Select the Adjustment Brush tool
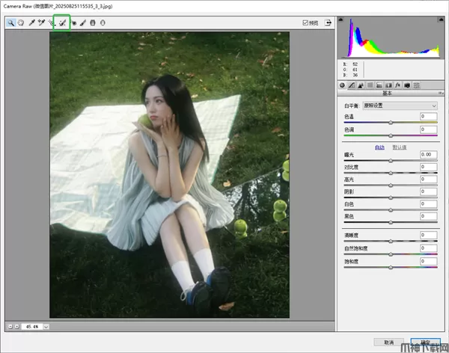This screenshot has width=449, height=353. (x=83, y=23)
